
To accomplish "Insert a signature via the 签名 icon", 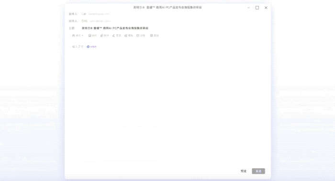I will [117, 36].
